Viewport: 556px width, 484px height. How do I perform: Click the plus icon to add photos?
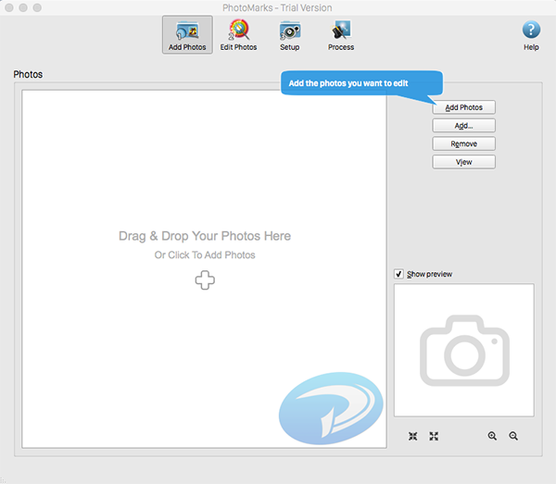click(205, 280)
